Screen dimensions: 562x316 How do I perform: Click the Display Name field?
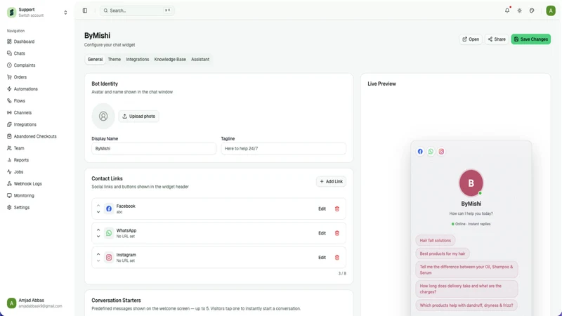154,148
